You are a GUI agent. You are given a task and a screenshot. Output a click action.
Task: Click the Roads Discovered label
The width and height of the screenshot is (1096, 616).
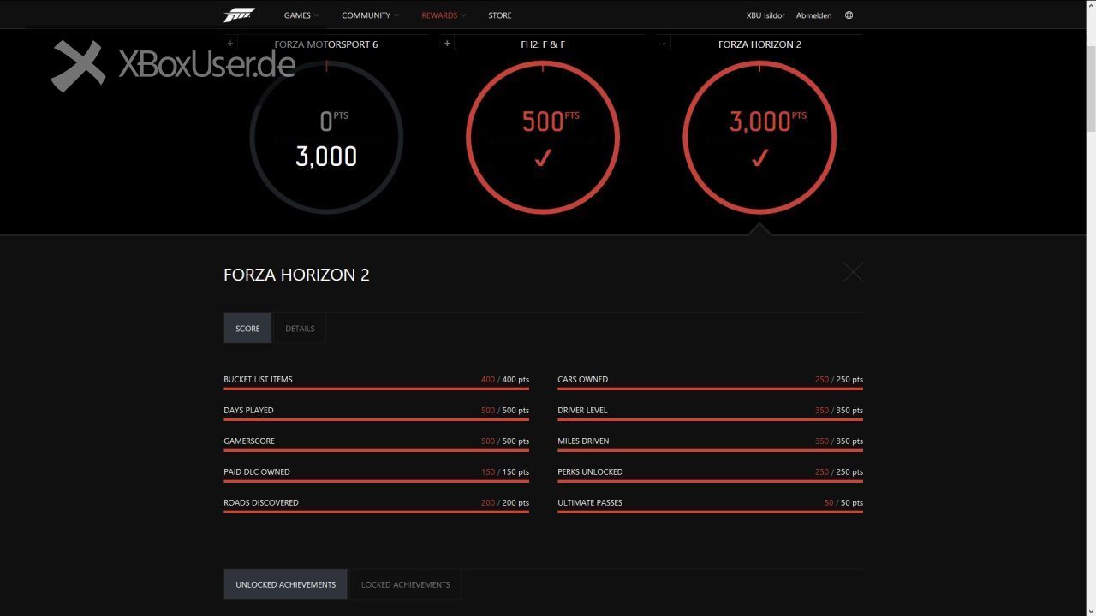click(261, 502)
